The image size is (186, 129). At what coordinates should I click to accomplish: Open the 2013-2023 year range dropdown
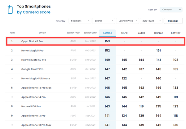(x=151, y=21)
